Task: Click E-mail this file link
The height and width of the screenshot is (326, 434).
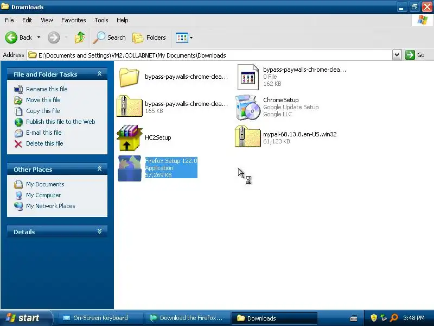Action: click(44, 133)
